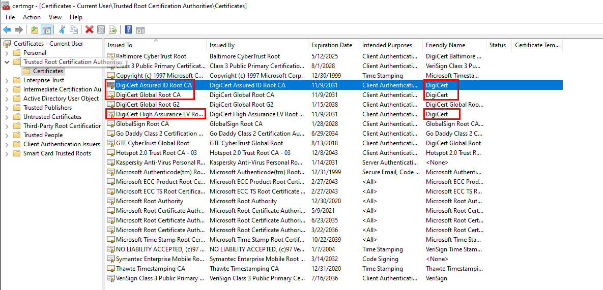Viewport: 603px width, 290px height.
Task: Click the Cut scissors icon
Action: pos(62,29)
